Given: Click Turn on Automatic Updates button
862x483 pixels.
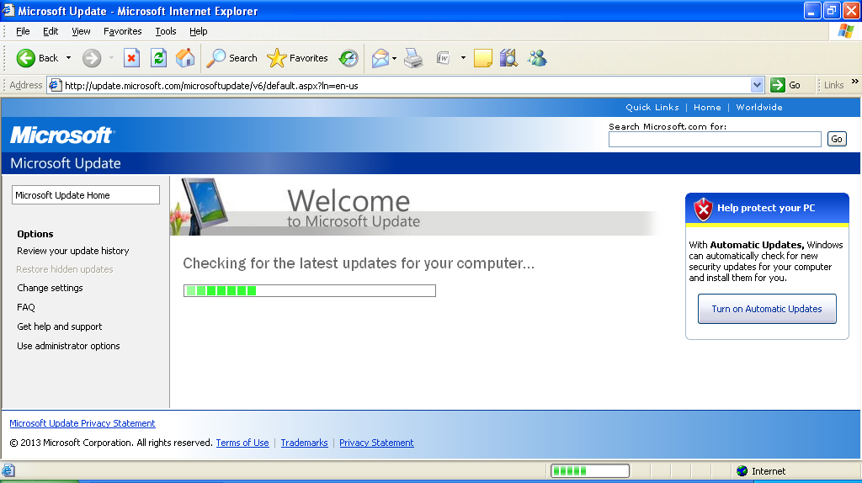Looking at the screenshot, I should [x=767, y=309].
